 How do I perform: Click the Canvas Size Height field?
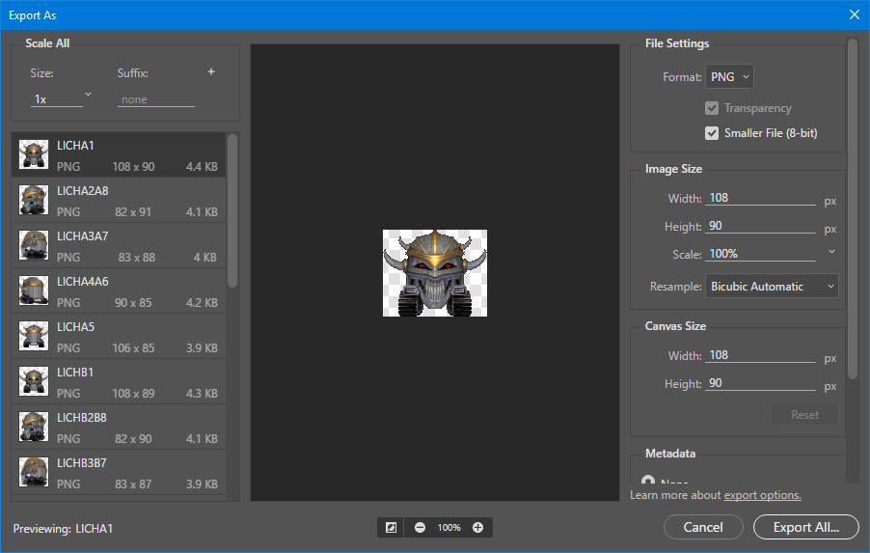point(760,383)
